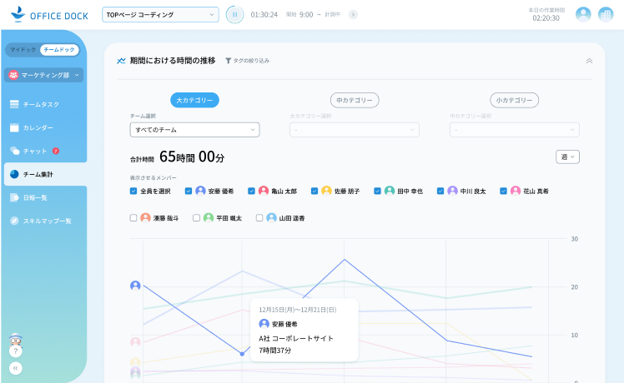The height and width of the screenshot is (383, 624).
Task: Collapse the sidebar with double-chevron button
Action: (x=16, y=368)
